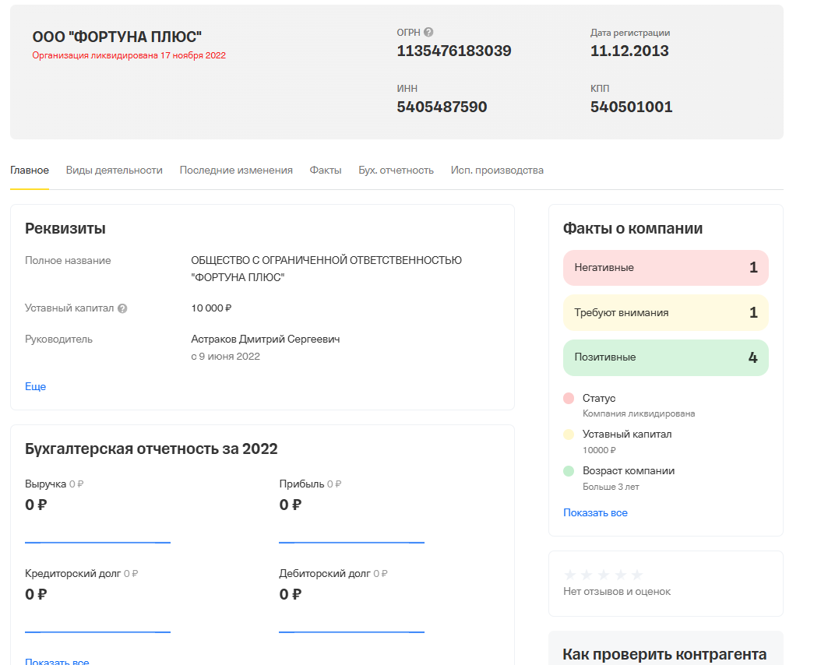Image resolution: width=828 pixels, height=665 pixels.
Task: Select the fifth rating star
Action: click(636, 574)
